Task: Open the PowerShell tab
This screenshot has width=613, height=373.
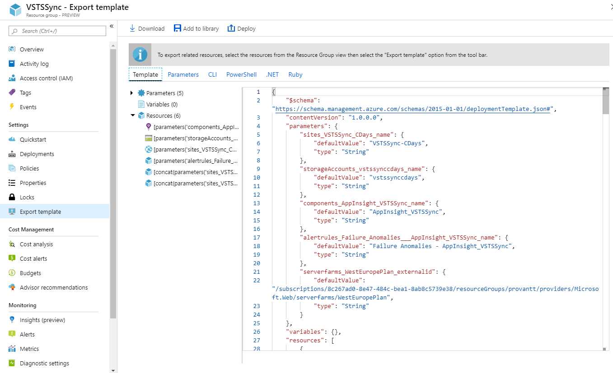Action: pyautogui.click(x=241, y=74)
